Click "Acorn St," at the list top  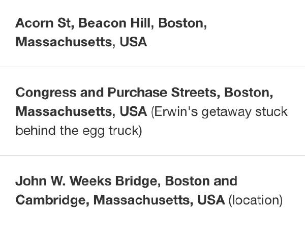pos(45,23)
